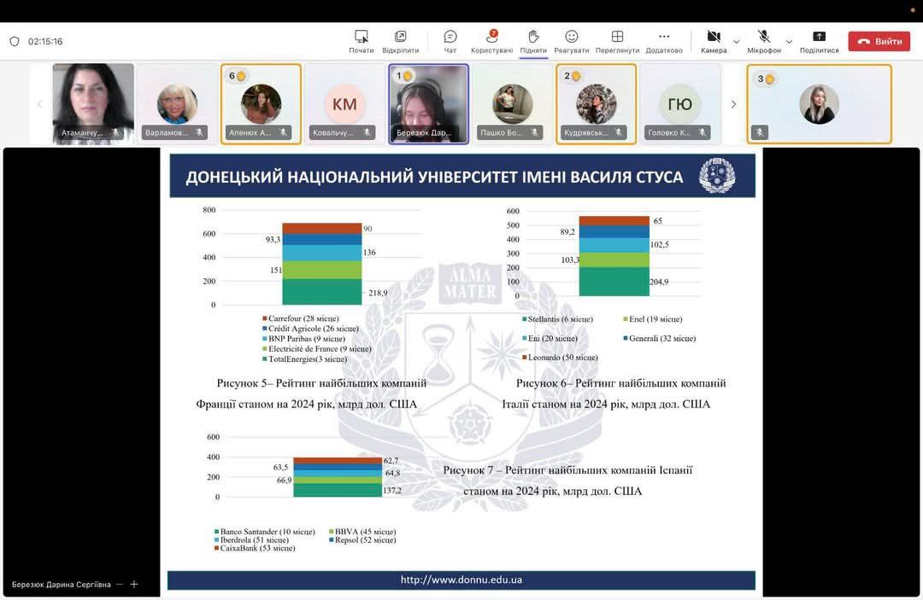Image resolution: width=923 pixels, height=600 pixels.
Task: Show next participants with the right arrow
Action: [x=733, y=105]
